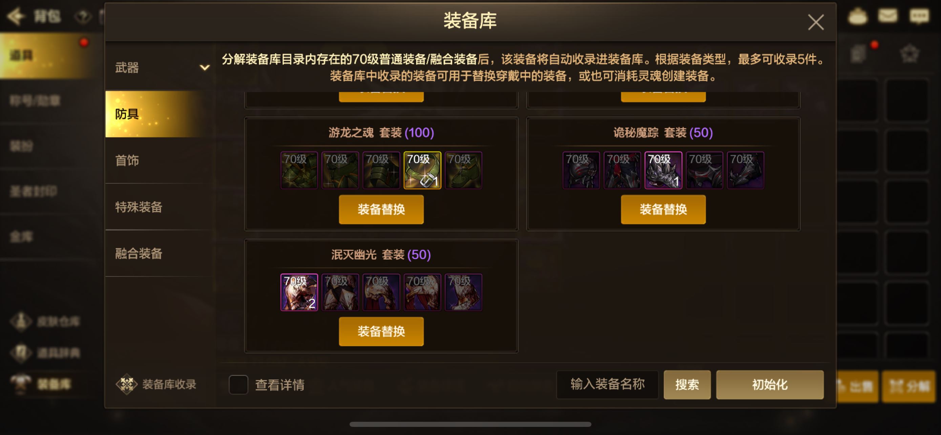Toggle the 查看详情 checkbox

(238, 385)
